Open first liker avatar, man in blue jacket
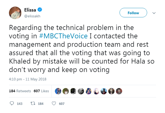165x113 pixels. click(x=58, y=91)
